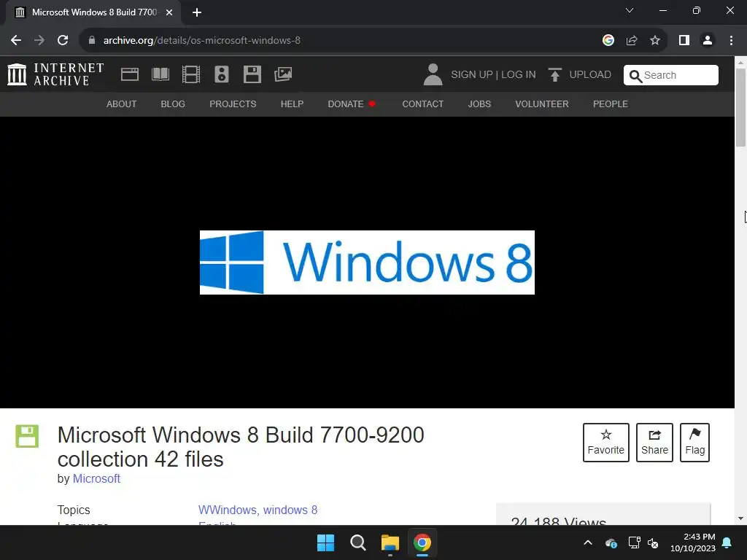Open the PEOPLE menu item
This screenshot has height=560, width=747.
click(x=611, y=104)
